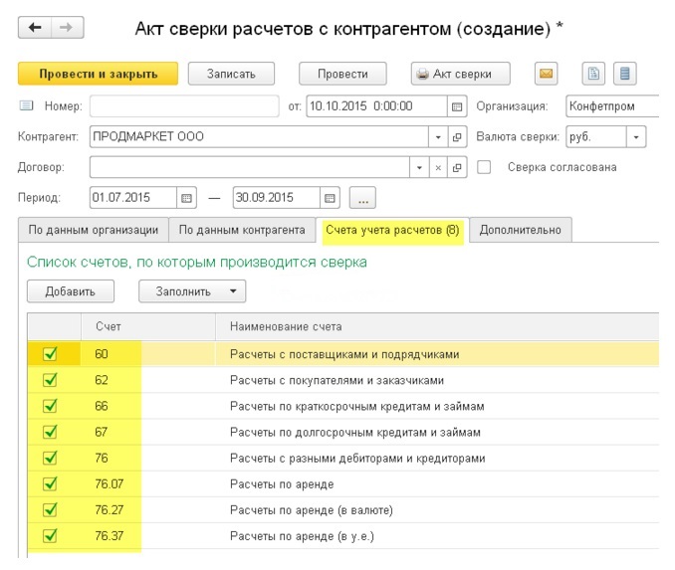
Task: Go forward with the right arrow button
Action: [x=67, y=28]
